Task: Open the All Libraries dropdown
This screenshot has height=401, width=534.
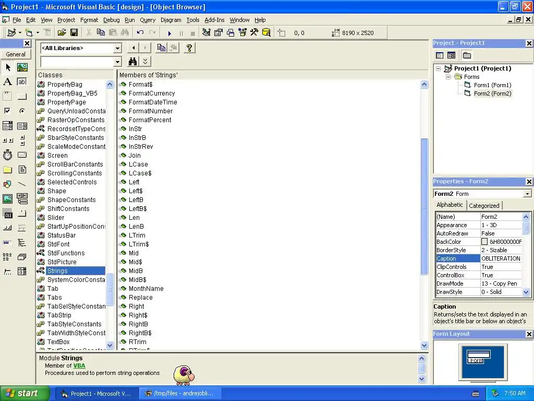Action: (x=117, y=48)
